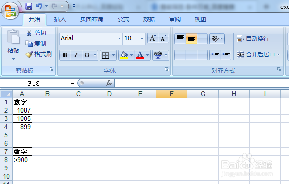Align text to the top of cell
Viewport: 289px width, 184px height.
pos(180,39)
